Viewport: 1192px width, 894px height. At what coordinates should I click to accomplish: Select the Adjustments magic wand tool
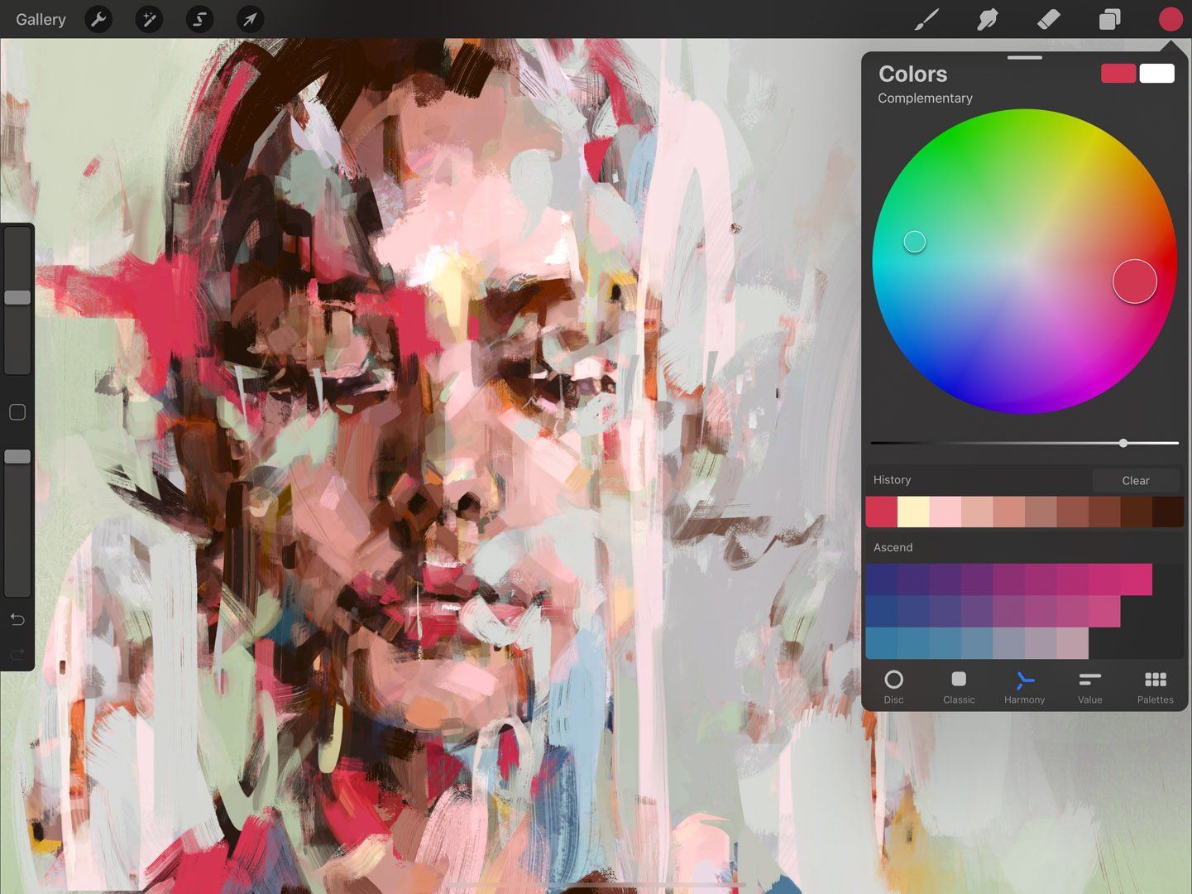coord(149,19)
